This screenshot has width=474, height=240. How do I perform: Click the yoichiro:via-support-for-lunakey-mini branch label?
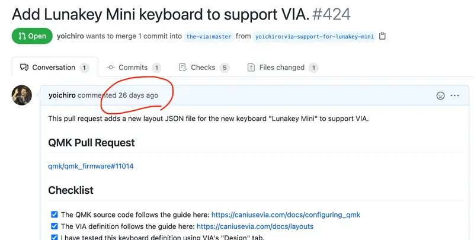tap(315, 36)
